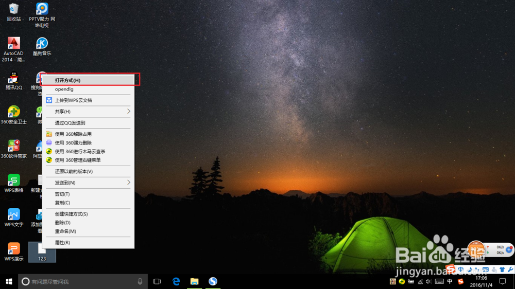The height and width of the screenshot is (289, 515).
Task: Choose 使用 360强力删除
Action: 88,142
